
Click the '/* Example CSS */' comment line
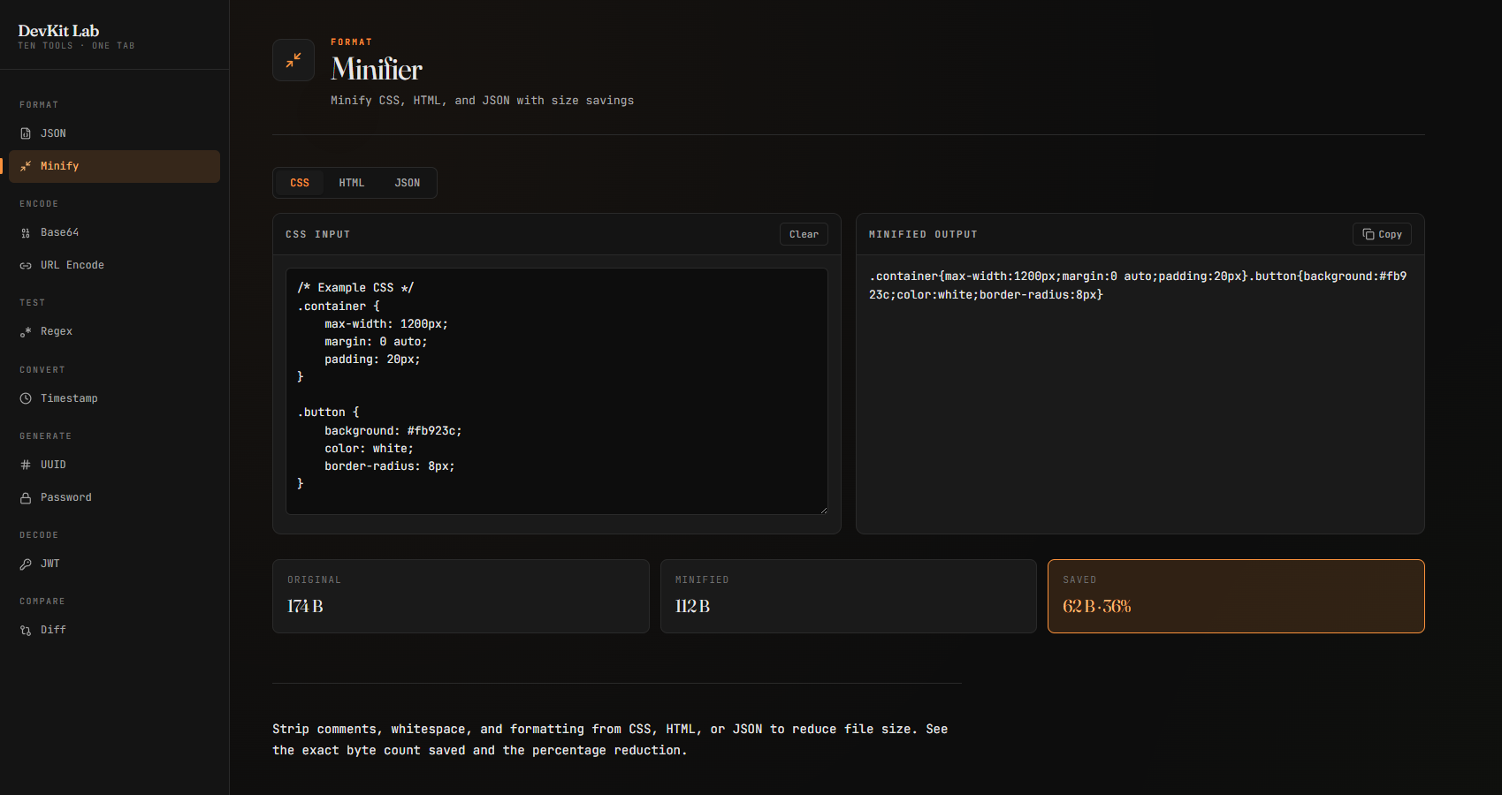click(355, 288)
